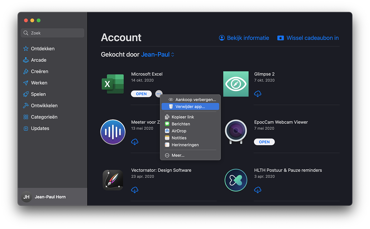Download Vectornator with cloud icon
This screenshot has height=229, width=370.
pos(134,190)
